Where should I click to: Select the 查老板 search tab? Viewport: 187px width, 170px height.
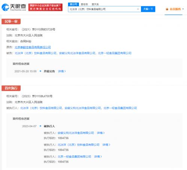(84, 4)
